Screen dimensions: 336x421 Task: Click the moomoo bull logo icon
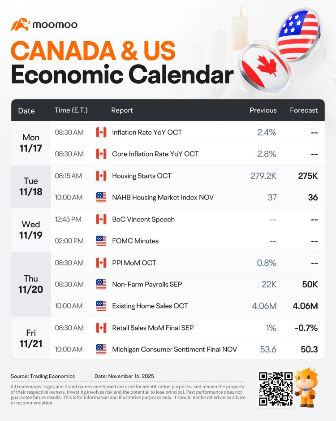click(20, 24)
